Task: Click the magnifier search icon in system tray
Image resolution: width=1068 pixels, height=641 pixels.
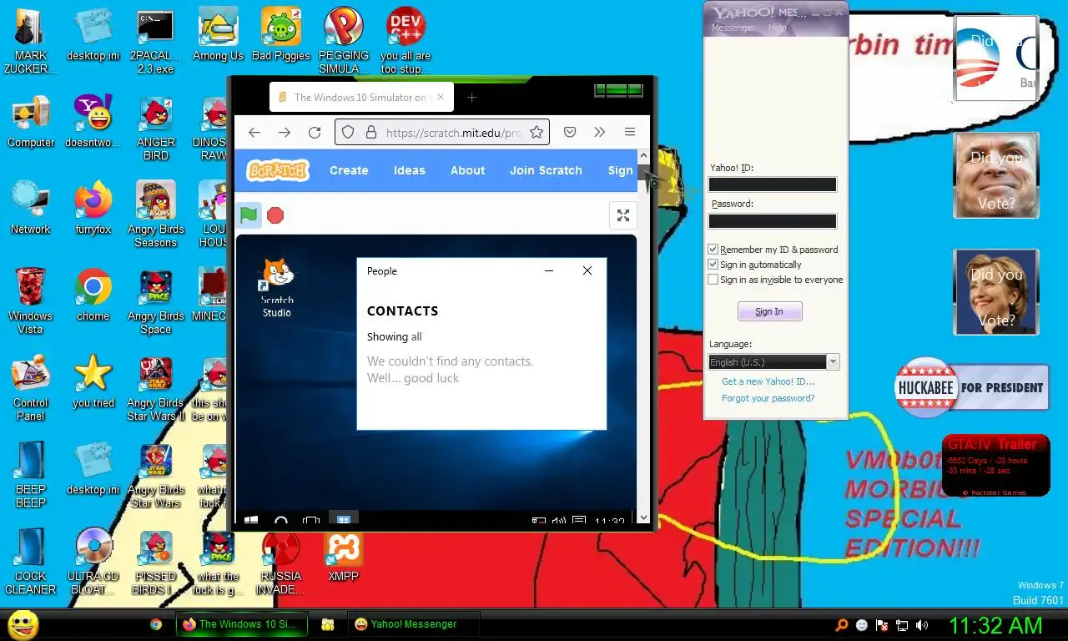Action: coord(842,624)
